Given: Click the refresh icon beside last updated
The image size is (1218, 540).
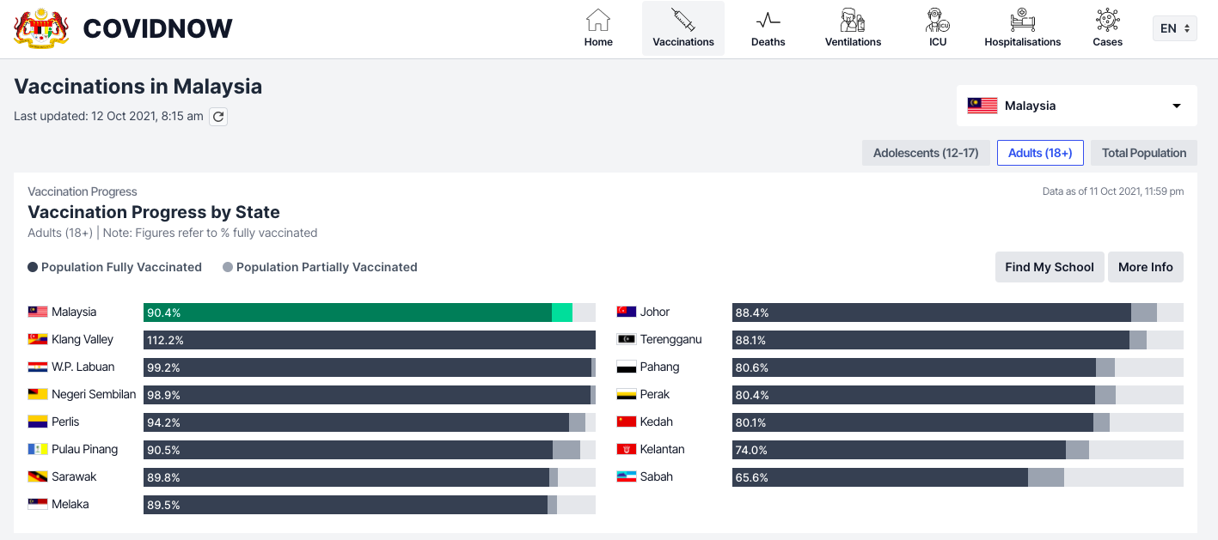Looking at the screenshot, I should click(x=219, y=117).
